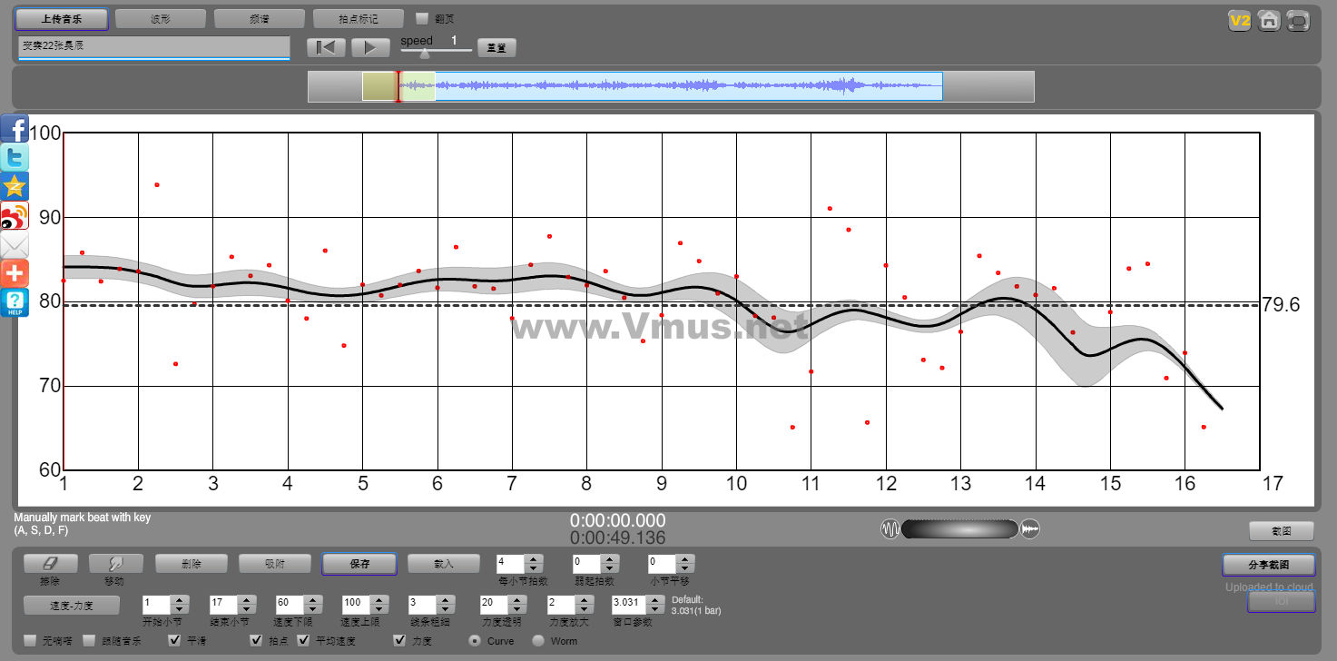Increase 每小节拍数 with its up arrow
The width and height of the screenshot is (1337, 661).
pyautogui.click(x=534, y=559)
